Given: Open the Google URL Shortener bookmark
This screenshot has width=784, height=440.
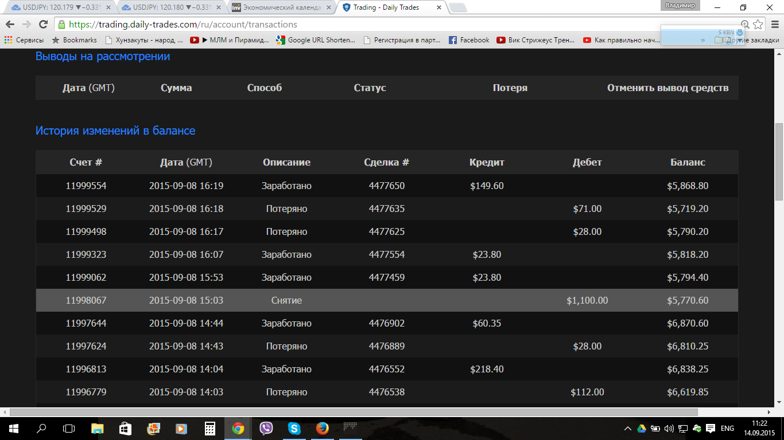Looking at the screenshot, I should pyautogui.click(x=316, y=40).
